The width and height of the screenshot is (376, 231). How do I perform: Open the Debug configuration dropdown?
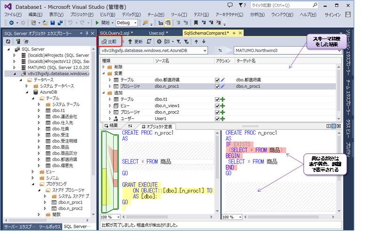point(126,23)
